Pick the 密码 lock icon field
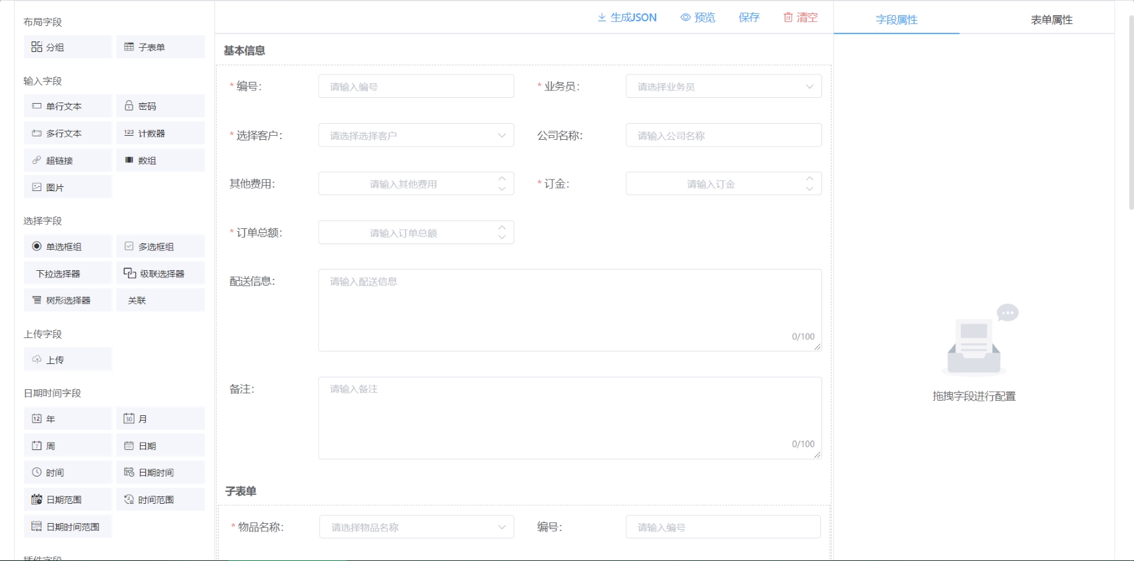Viewport: 1134px width, 561px height. pyautogui.click(x=129, y=106)
